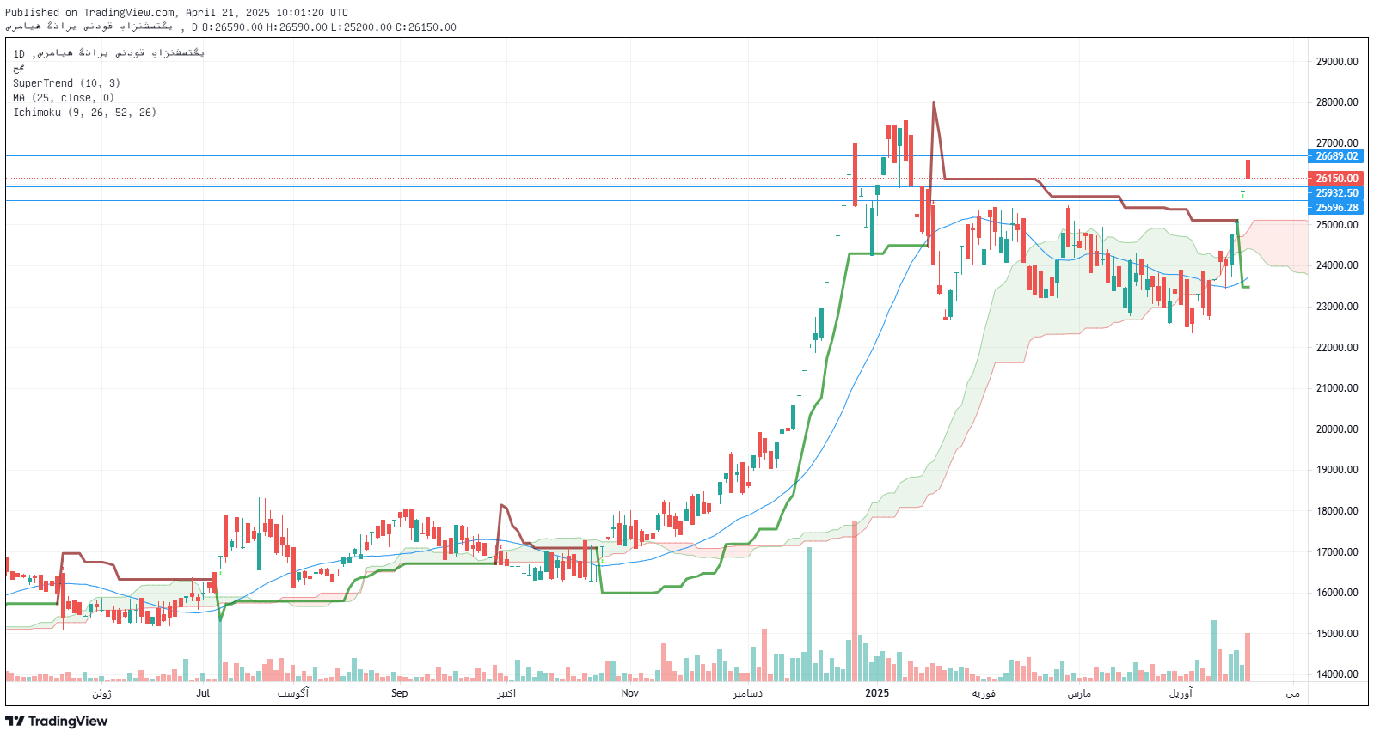Click the blue 25932.50 price label
The width and height of the screenshot is (1374, 737).
click(x=1336, y=193)
